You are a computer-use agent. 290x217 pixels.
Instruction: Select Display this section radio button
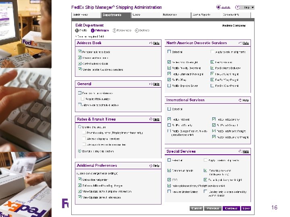(80, 127)
